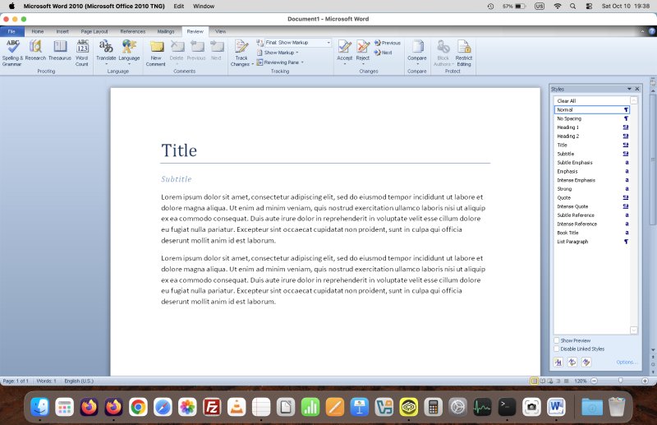Apply the Heading 1 style
The image size is (657, 425).
(x=591, y=127)
